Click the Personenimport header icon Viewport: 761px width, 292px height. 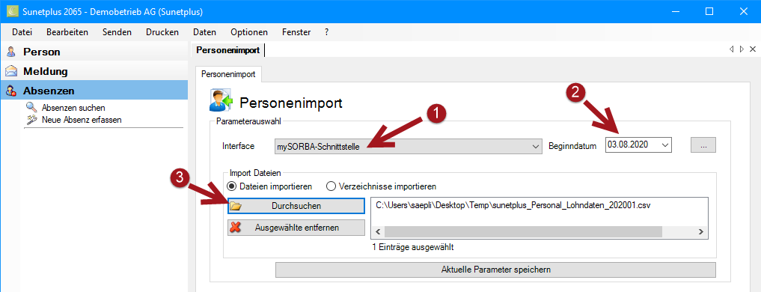(x=221, y=101)
